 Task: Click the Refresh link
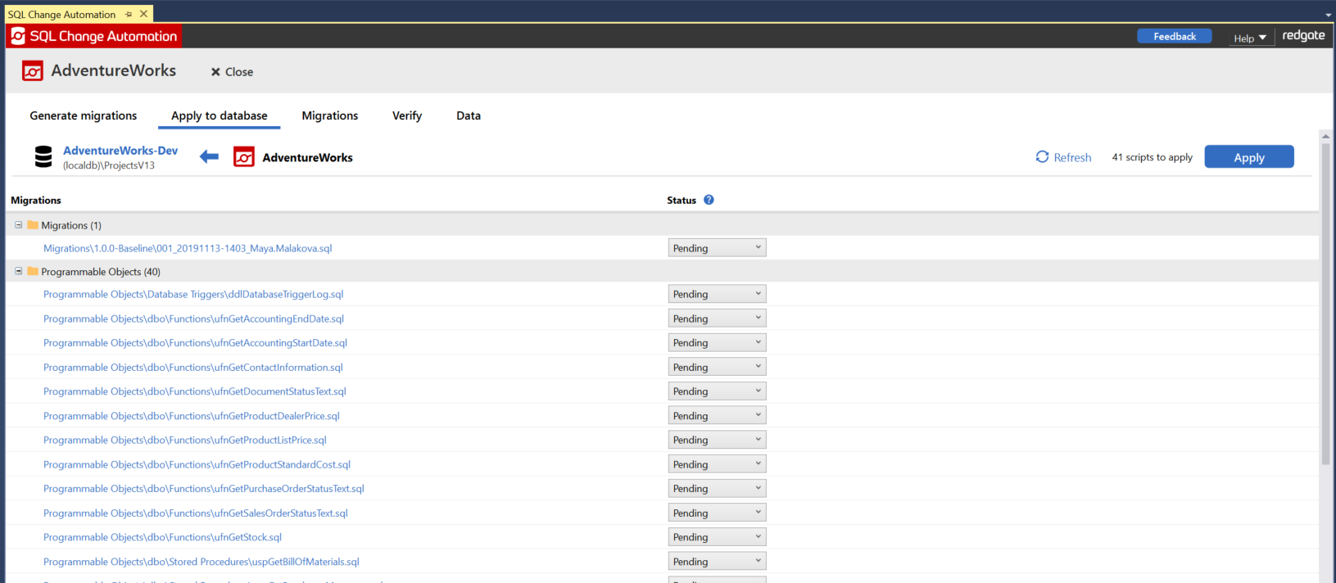pyautogui.click(x=1063, y=157)
